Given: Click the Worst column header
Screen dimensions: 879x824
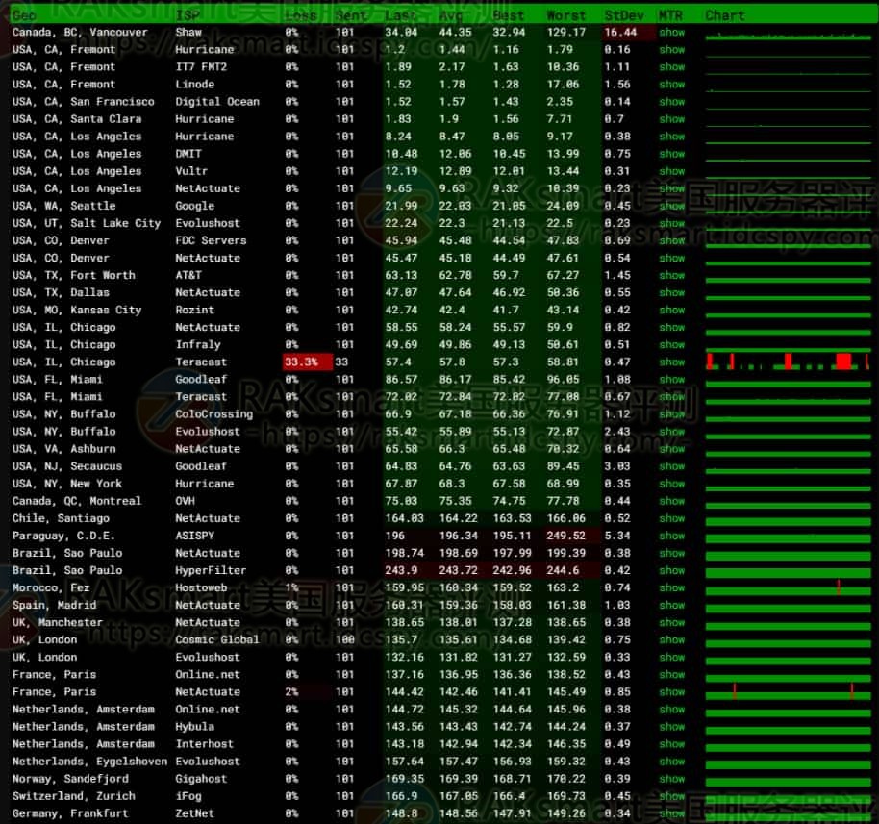Looking at the screenshot, I should tap(565, 15).
